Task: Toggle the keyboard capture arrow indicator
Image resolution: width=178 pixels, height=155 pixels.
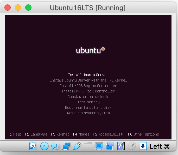Action: click(143, 146)
